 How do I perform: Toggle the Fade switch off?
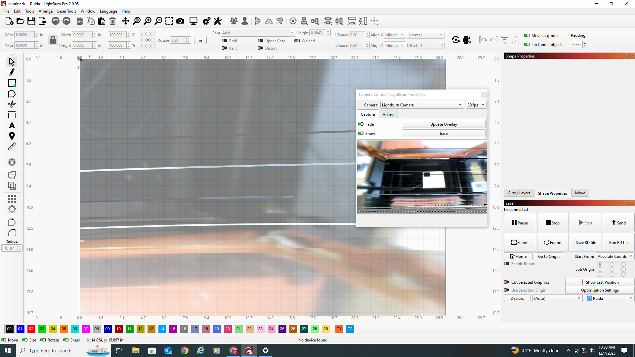(361, 124)
